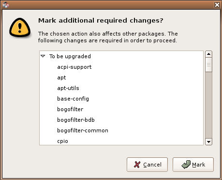The height and width of the screenshot is (180, 222).
Task: Select the bogofilter-bdb package
Action: pos(76,120)
